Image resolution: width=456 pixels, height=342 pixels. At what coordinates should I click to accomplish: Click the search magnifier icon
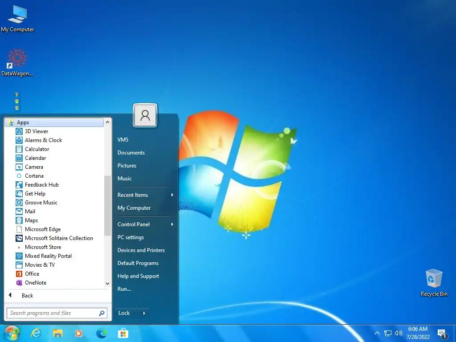[102, 313]
